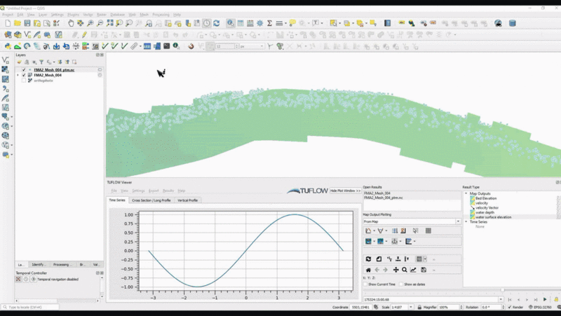Select the Pan Map hand tool
This screenshot has width=561, height=316.
(x=71, y=23)
